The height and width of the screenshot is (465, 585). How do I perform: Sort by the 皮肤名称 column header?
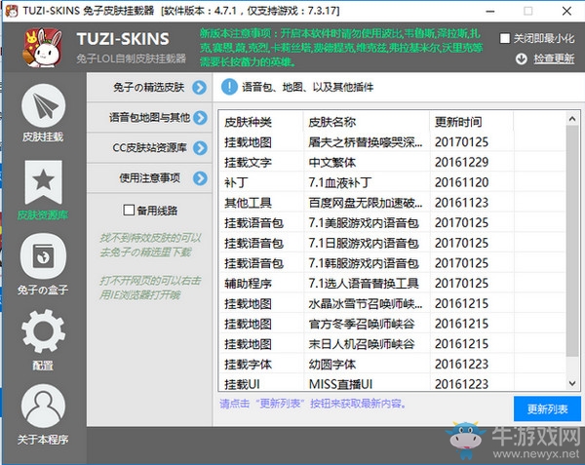367,122
